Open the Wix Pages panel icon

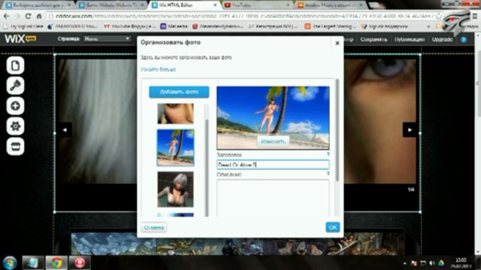(15, 66)
